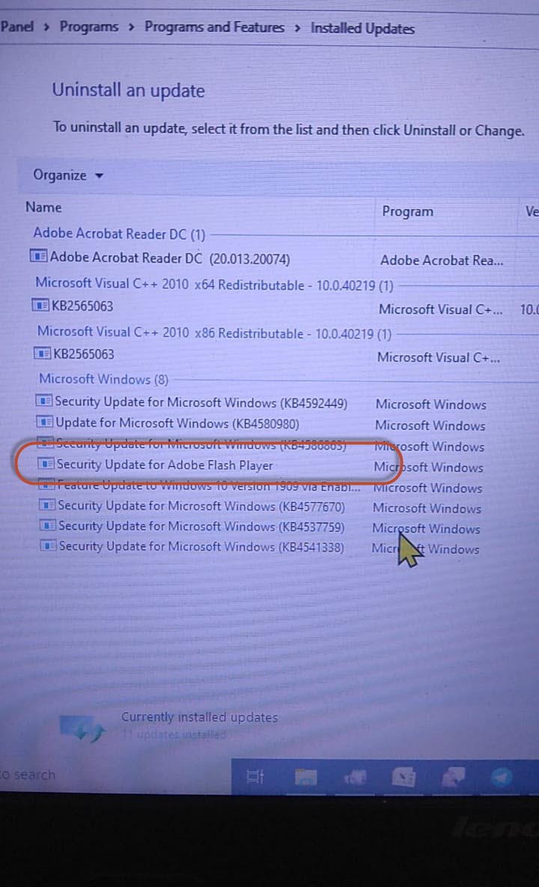Viewport: 539px width, 887px height.
Task: Click Microsoft Windows cell in the KB4577670 row
Action: [427, 508]
